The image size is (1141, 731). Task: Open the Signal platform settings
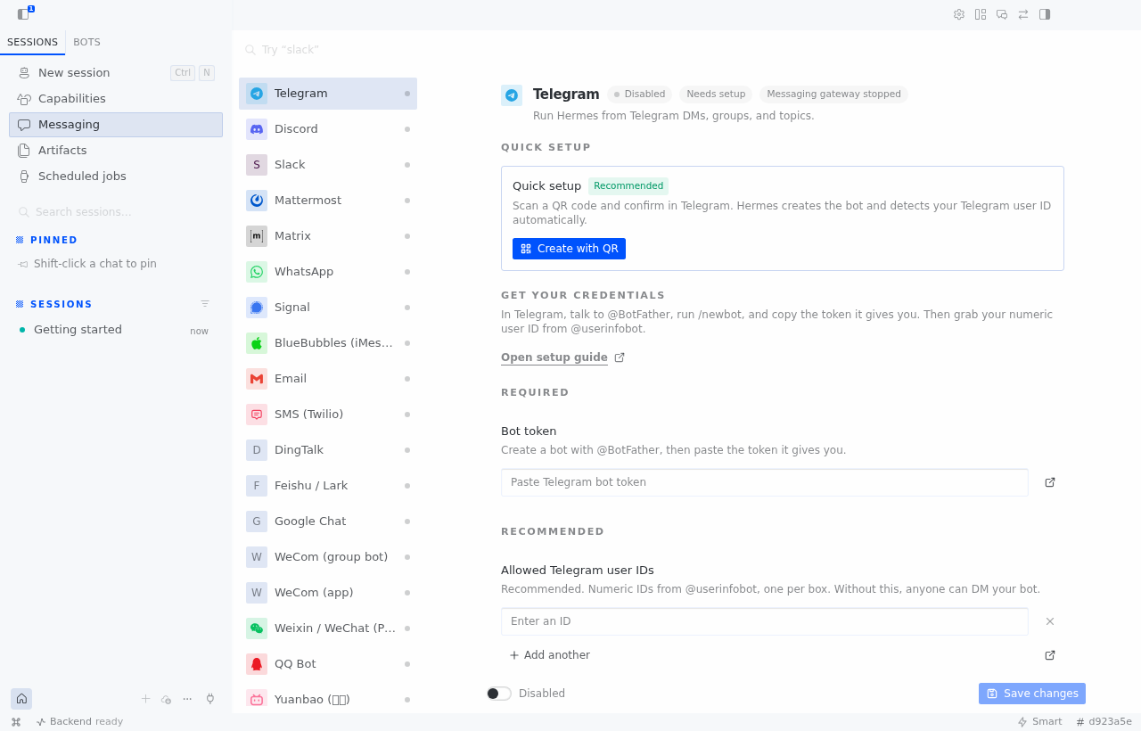pos(328,308)
